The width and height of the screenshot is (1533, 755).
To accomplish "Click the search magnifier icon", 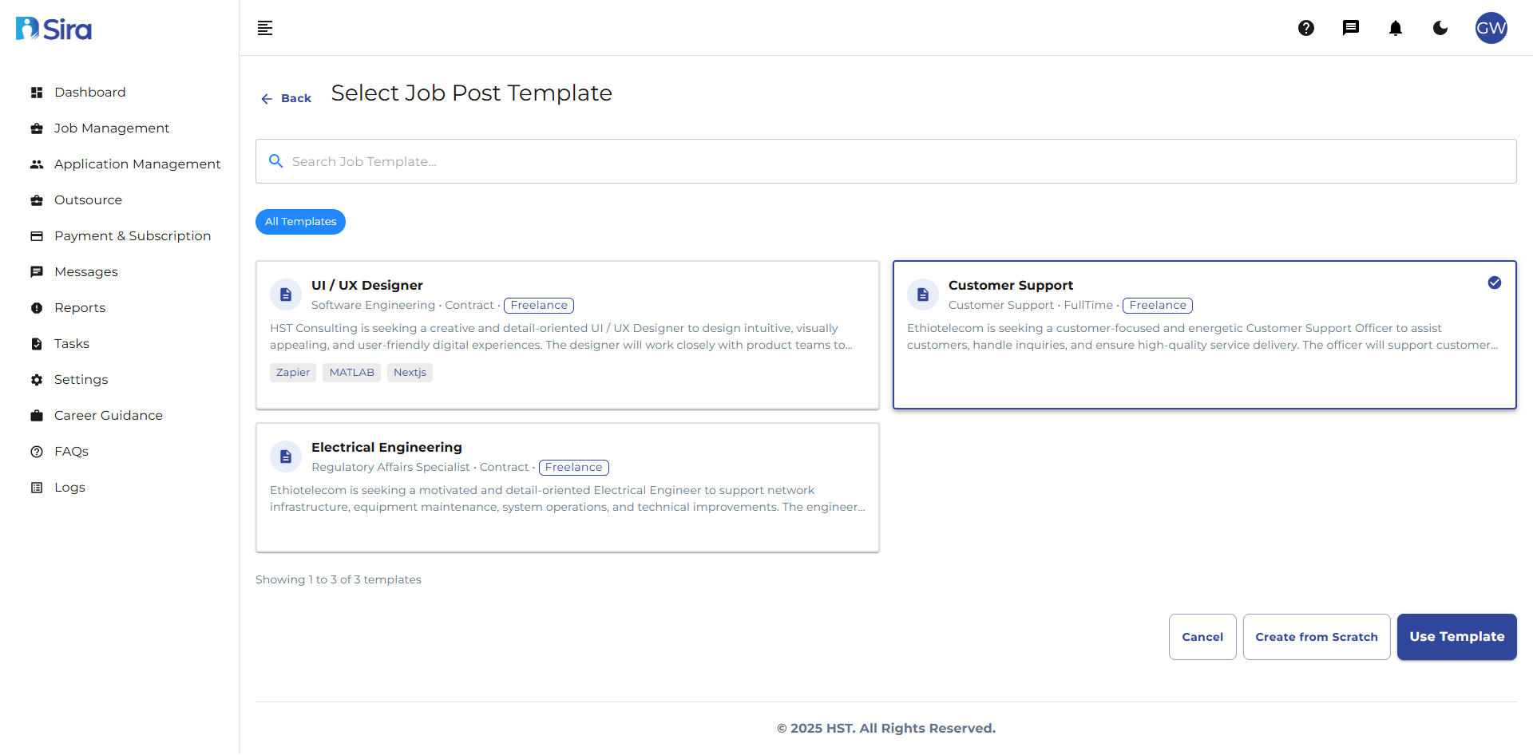I will click(275, 160).
